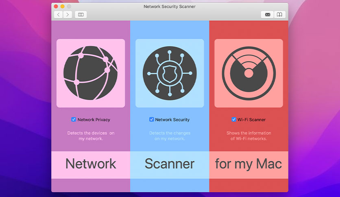
Task: Go back with the left chevron button
Action: point(58,15)
